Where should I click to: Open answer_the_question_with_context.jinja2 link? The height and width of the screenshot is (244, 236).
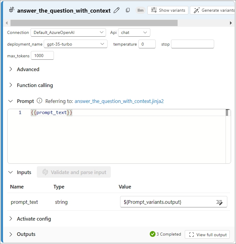(119, 101)
